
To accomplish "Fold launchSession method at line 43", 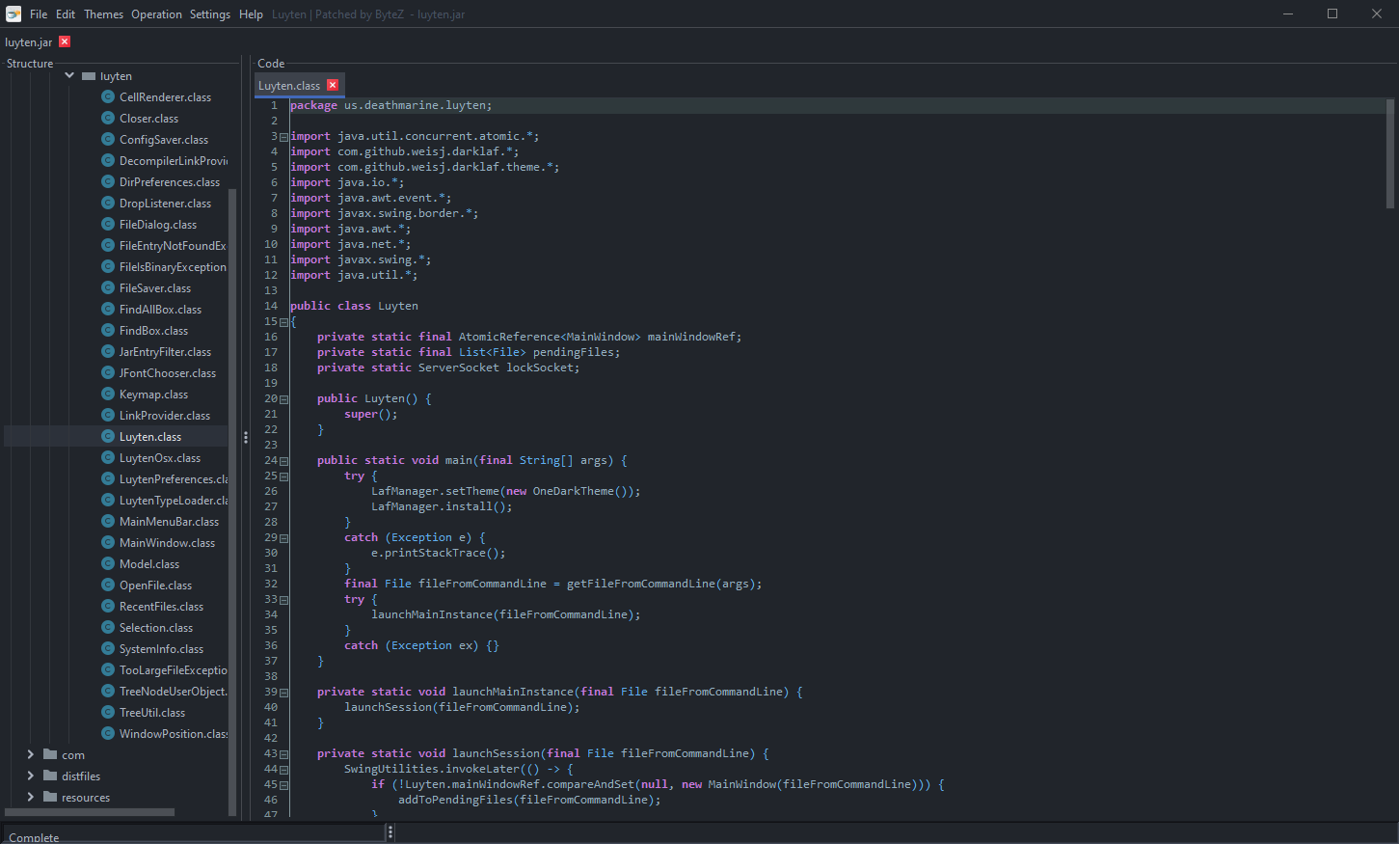I will 283,754.
